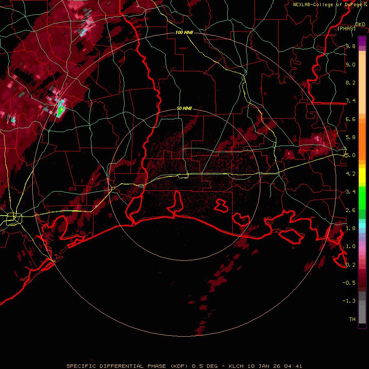Click the 1.0 scale value
The height and width of the screenshot is (369, 369).
351,246
